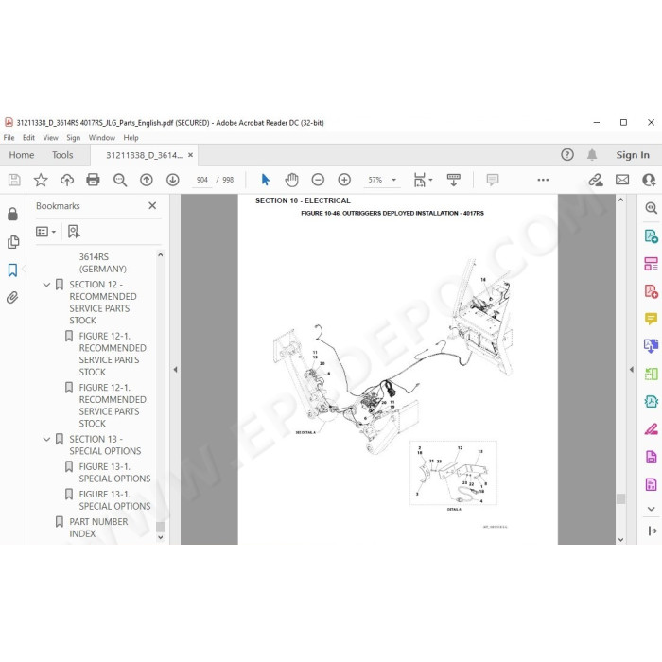The height and width of the screenshot is (662, 662).
Task: Zoom in with the plus icon
Action: click(344, 180)
